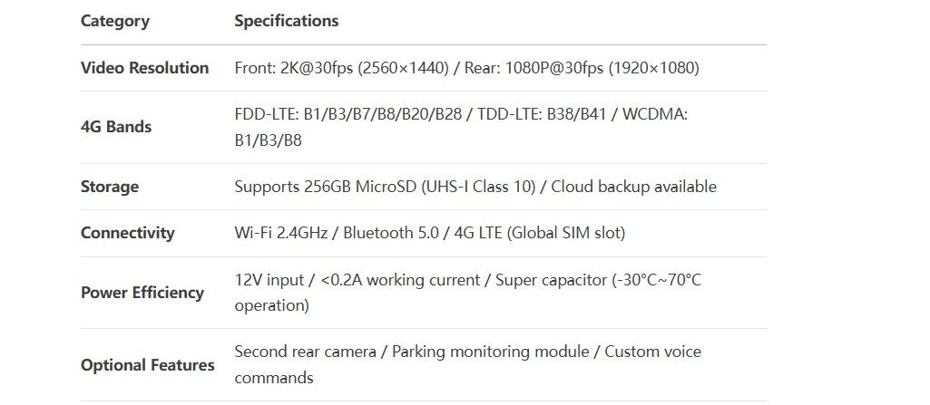Select the Storage row label
930x405 pixels.
click(110, 188)
